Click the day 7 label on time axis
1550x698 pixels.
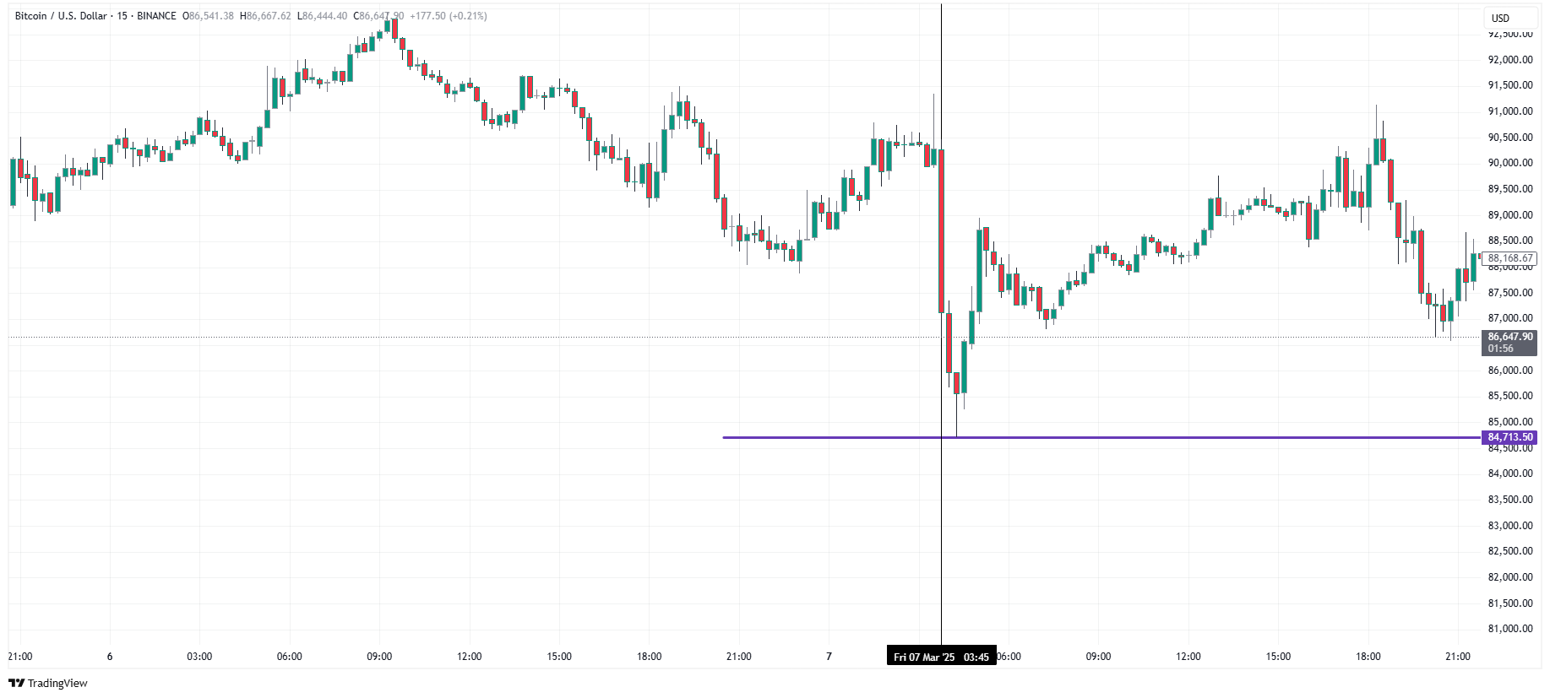(829, 657)
